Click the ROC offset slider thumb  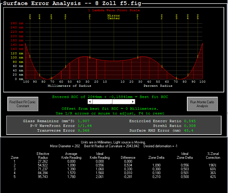click(112, 102)
